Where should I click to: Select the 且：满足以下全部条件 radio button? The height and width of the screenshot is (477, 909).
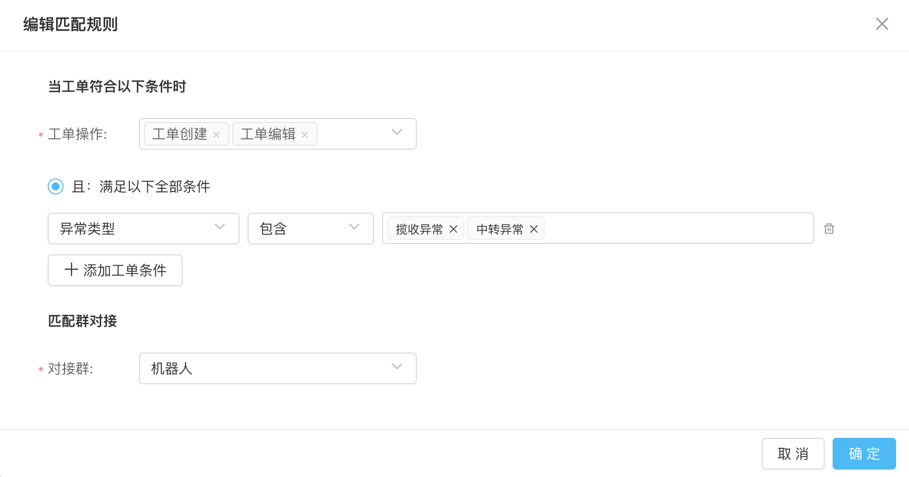click(56, 186)
